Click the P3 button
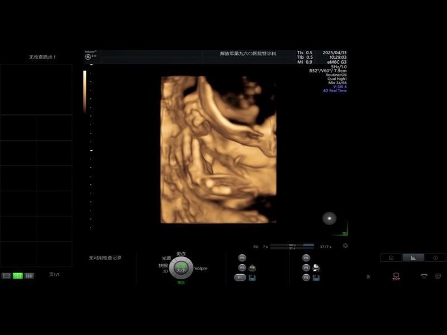This screenshot has width=447, height=335. [x=242, y=268]
